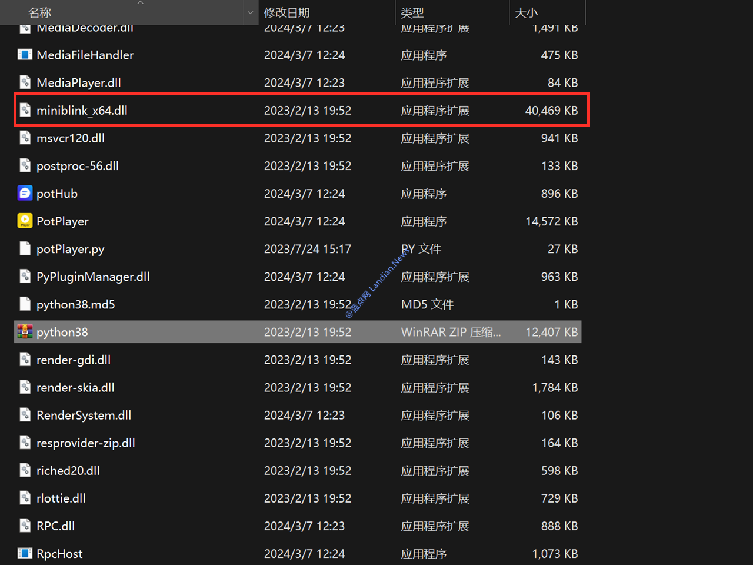Click the 475 KB size of MediaFileHandler

[559, 55]
